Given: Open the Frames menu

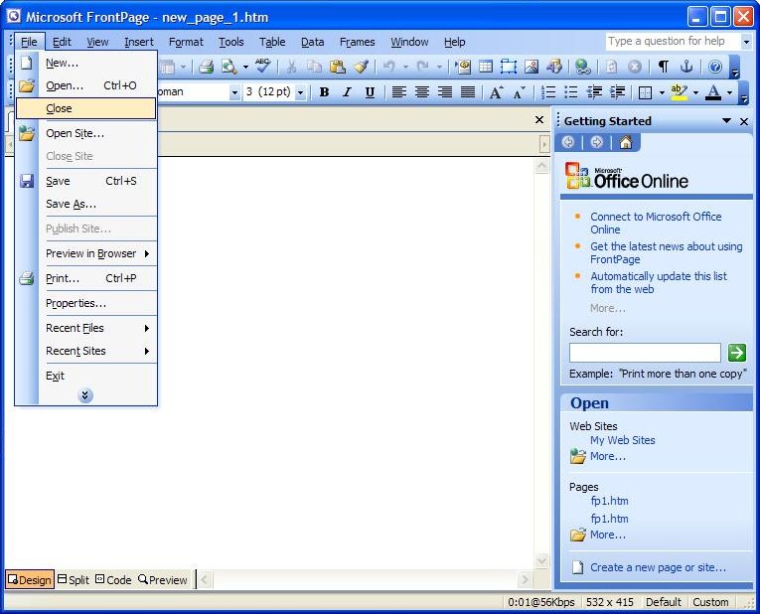Looking at the screenshot, I should coord(358,42).
